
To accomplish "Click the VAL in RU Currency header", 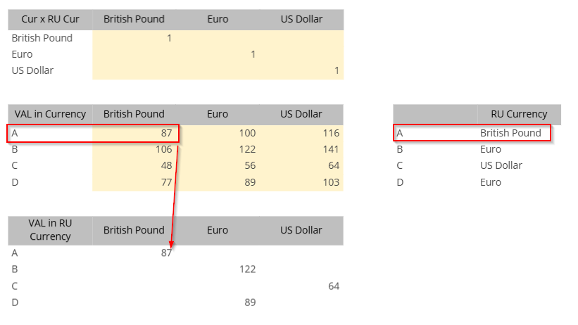I will pos(50,230).
